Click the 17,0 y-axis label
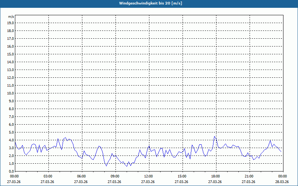The width and height of the screenshot is (298, 186). [11, 39]
